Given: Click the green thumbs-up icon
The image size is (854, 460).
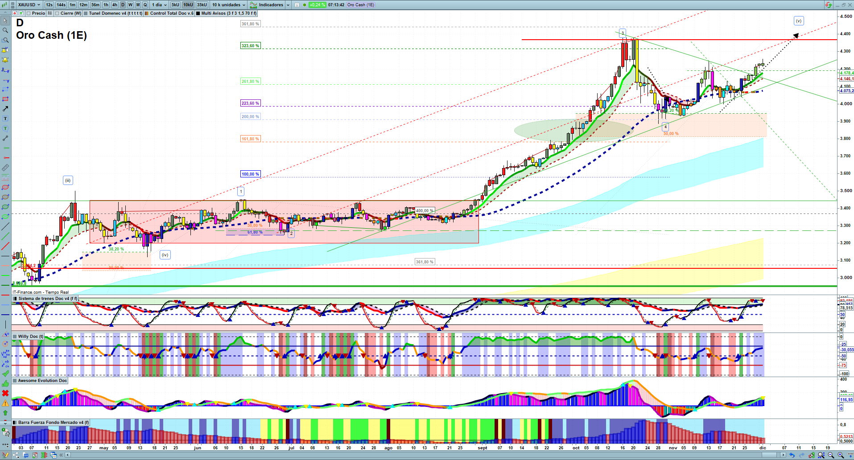Looking at the screenshot, I should coord(5,383).
